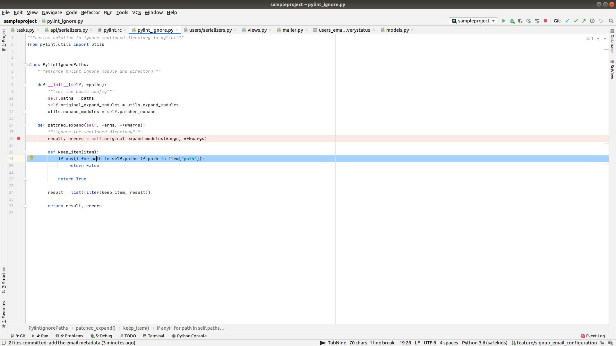Screen dimensions: 616x346
Task: Commit changes with green checkmark
Action: tap(576, 21)
